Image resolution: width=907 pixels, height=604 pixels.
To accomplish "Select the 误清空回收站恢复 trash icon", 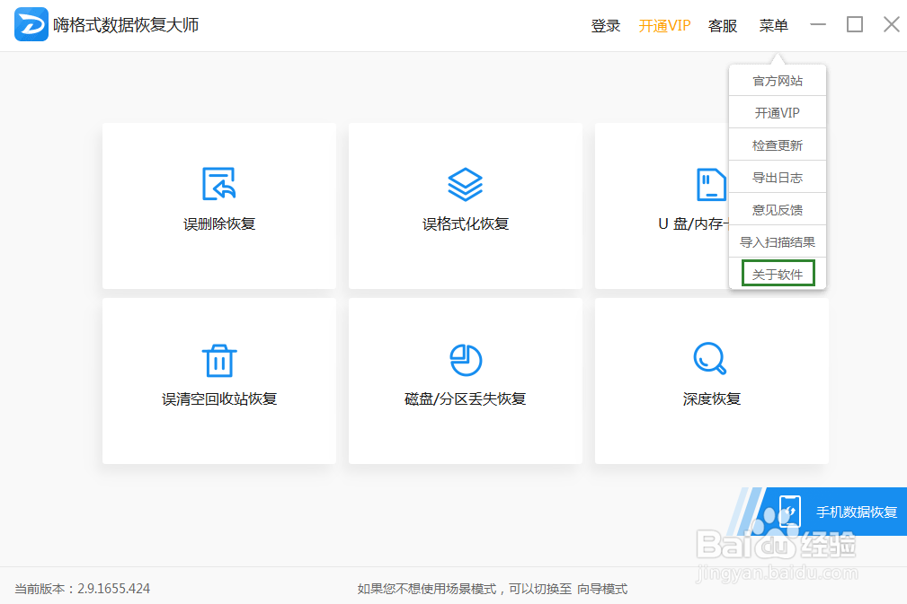I will (218, 358).
